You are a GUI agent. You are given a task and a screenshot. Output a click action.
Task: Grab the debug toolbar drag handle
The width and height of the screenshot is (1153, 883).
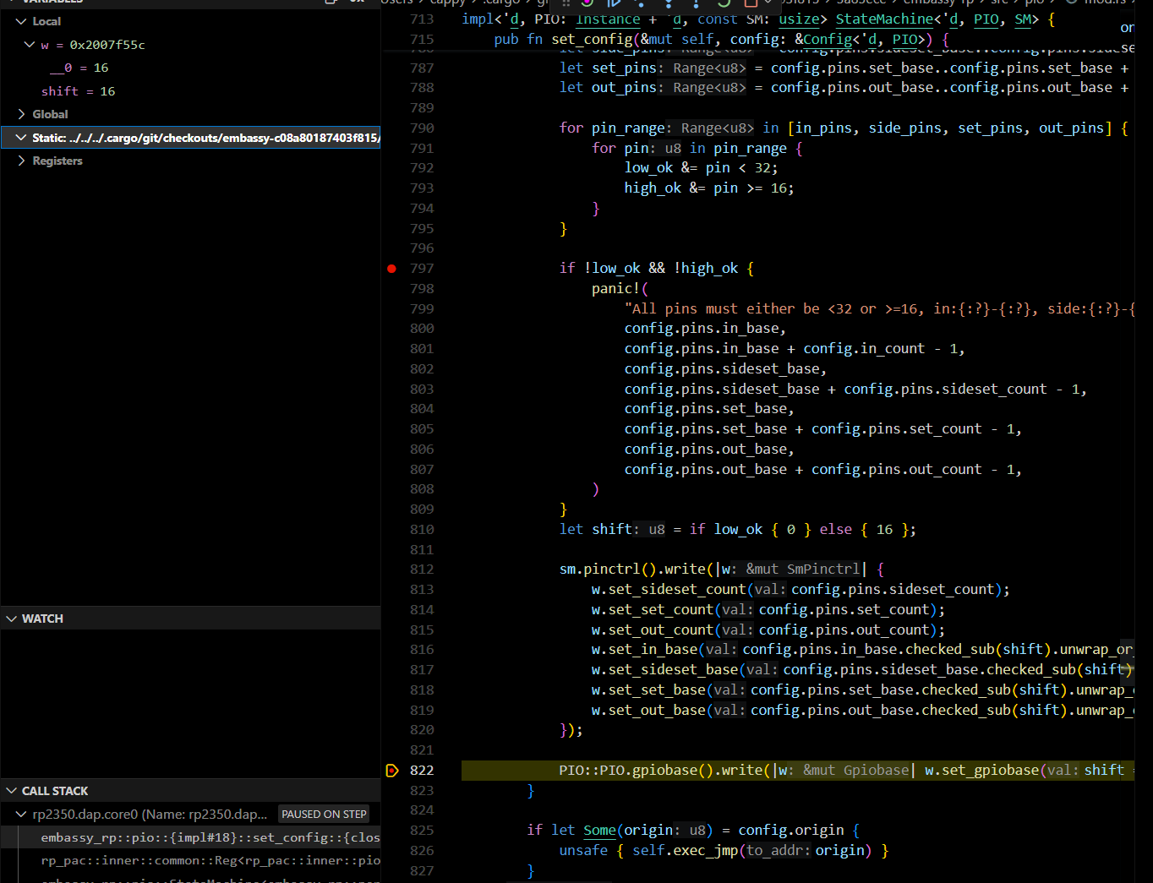[x=566, y=3]
